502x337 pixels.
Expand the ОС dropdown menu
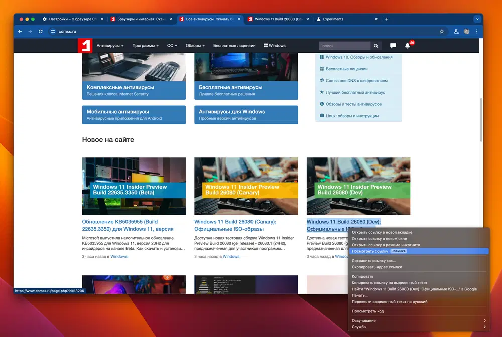pyautogui.click(x=172, y=46)
